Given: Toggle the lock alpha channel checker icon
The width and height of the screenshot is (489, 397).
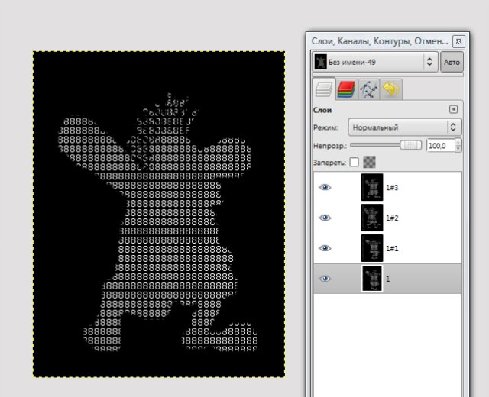Looking at the screenshot, I should 369,162.
